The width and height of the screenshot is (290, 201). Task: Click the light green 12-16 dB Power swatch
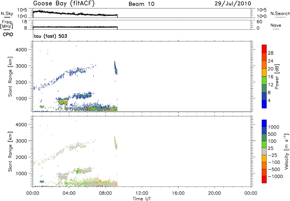click(x=264, y=80)
